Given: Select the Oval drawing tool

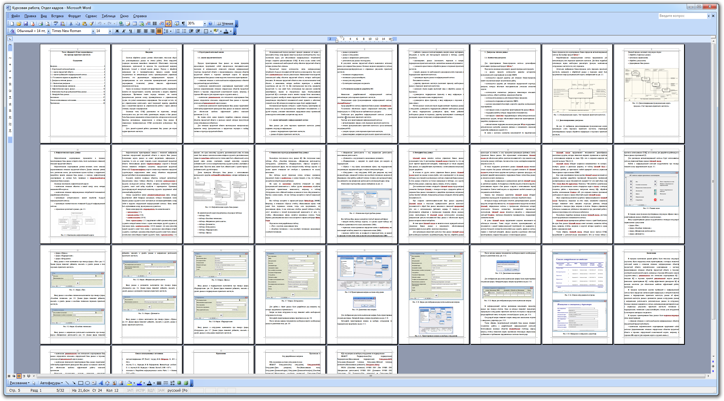Looking at the screenshot, I should pyautogui.click(x=87, y=383).
